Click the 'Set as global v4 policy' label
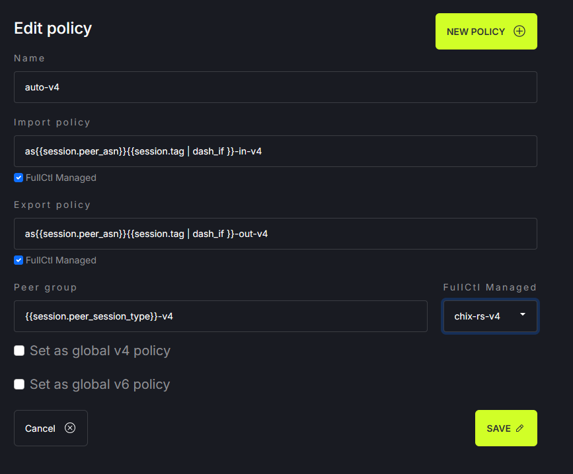The image size is (573, 474). coord(100,351)
